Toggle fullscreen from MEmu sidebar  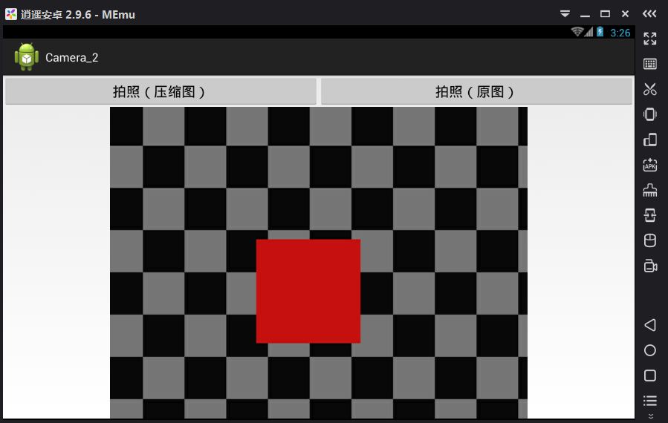coord(649,39)
